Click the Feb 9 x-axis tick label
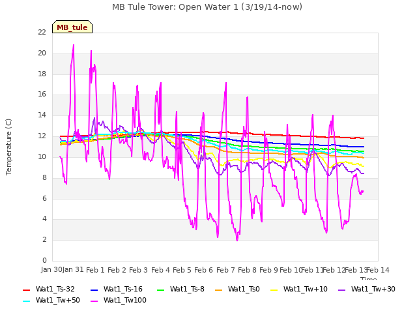The height and width of the screenshot is (313, 417). 268,270
